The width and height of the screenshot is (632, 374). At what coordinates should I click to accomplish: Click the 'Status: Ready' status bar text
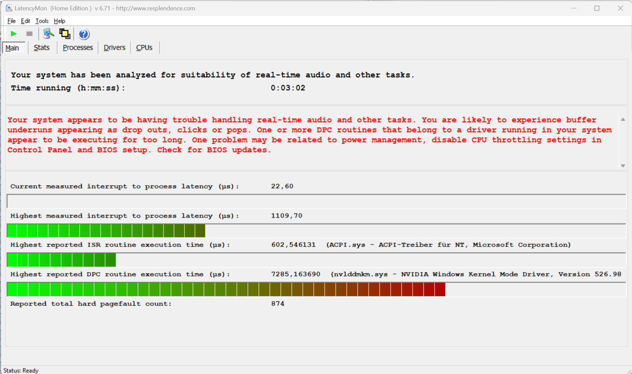coord(21,370)
